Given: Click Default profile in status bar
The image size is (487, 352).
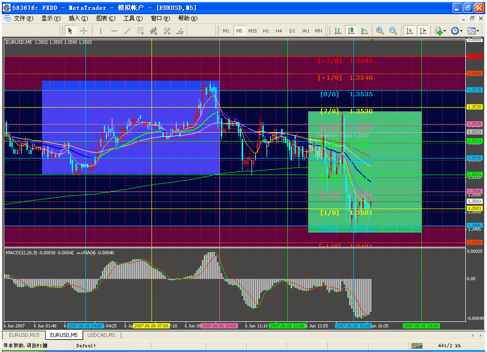Looking at the screenshot, I should 86,345.
